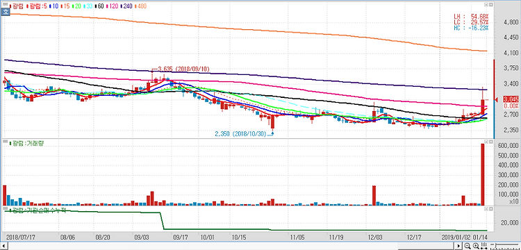Click the horizontal scrollbar right arrow
Viewport: 521px width, 250px height.
(458, 246)
